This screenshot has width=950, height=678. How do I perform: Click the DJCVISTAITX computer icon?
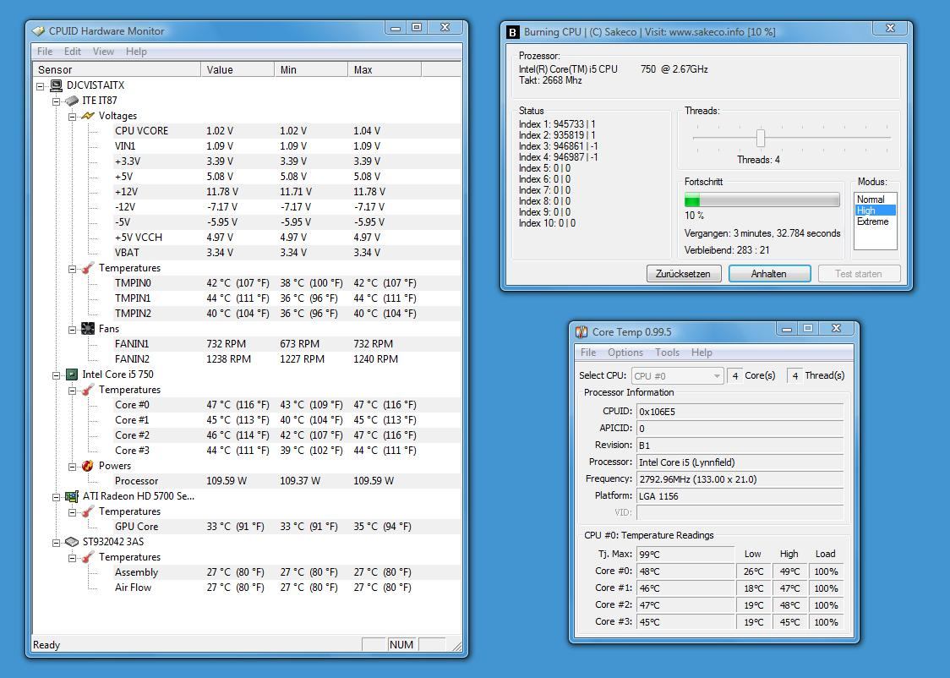click(57, 85)
